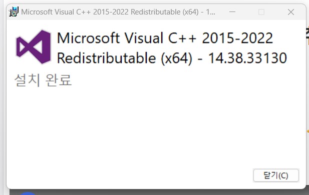Click the word Redistributable in large heading

pos(106,58)
